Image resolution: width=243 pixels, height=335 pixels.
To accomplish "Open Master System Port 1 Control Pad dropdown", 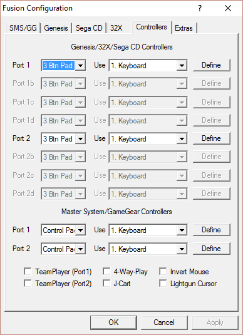I will click(63, 230).
